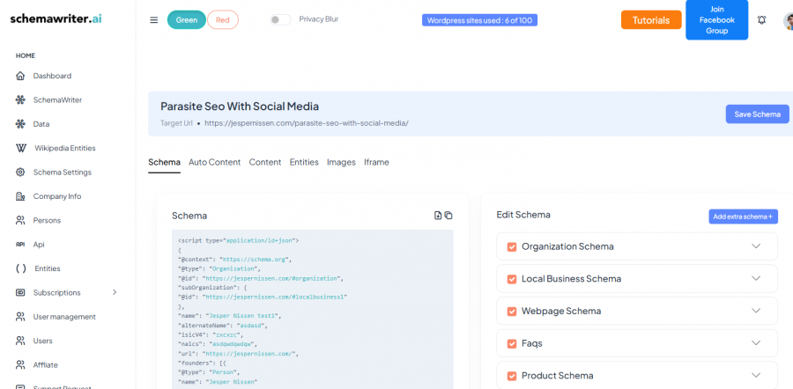Open Schema Settings in sidebar
793x389 pixels.
(x=62, y=172)
